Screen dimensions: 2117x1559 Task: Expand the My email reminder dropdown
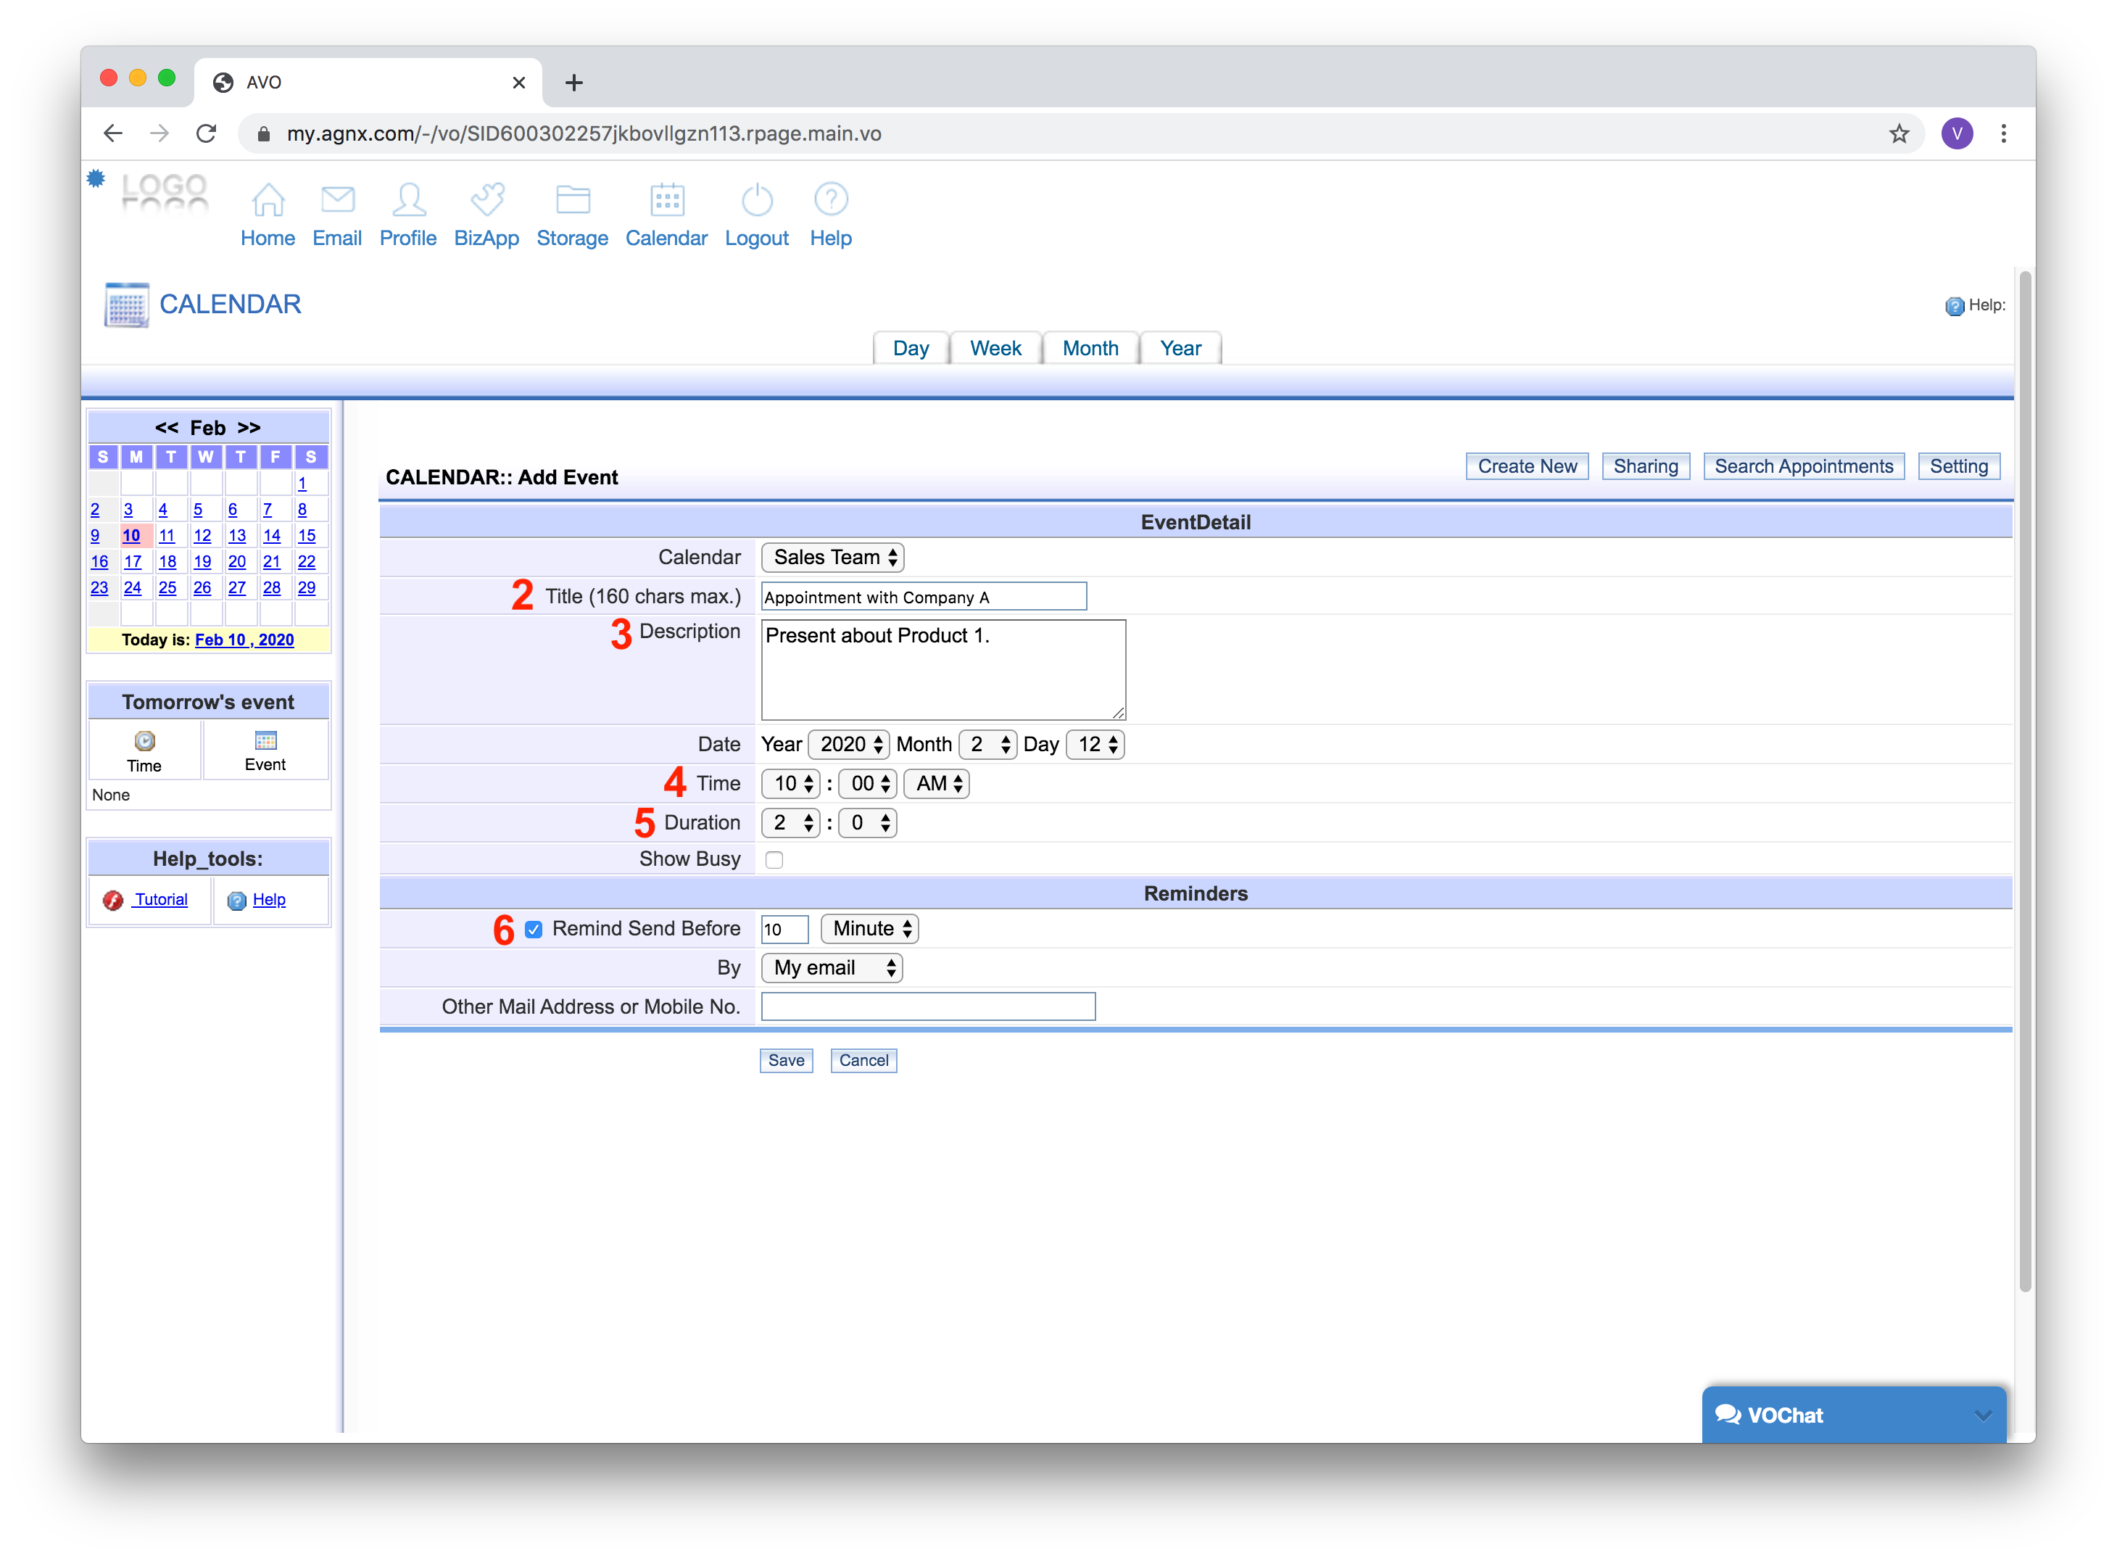[832, 968]
